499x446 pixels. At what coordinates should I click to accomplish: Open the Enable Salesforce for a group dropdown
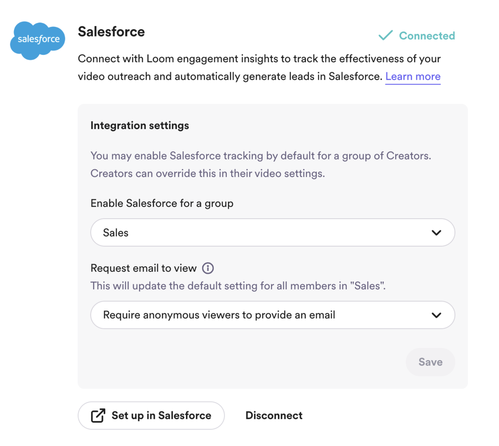[272, 232]
